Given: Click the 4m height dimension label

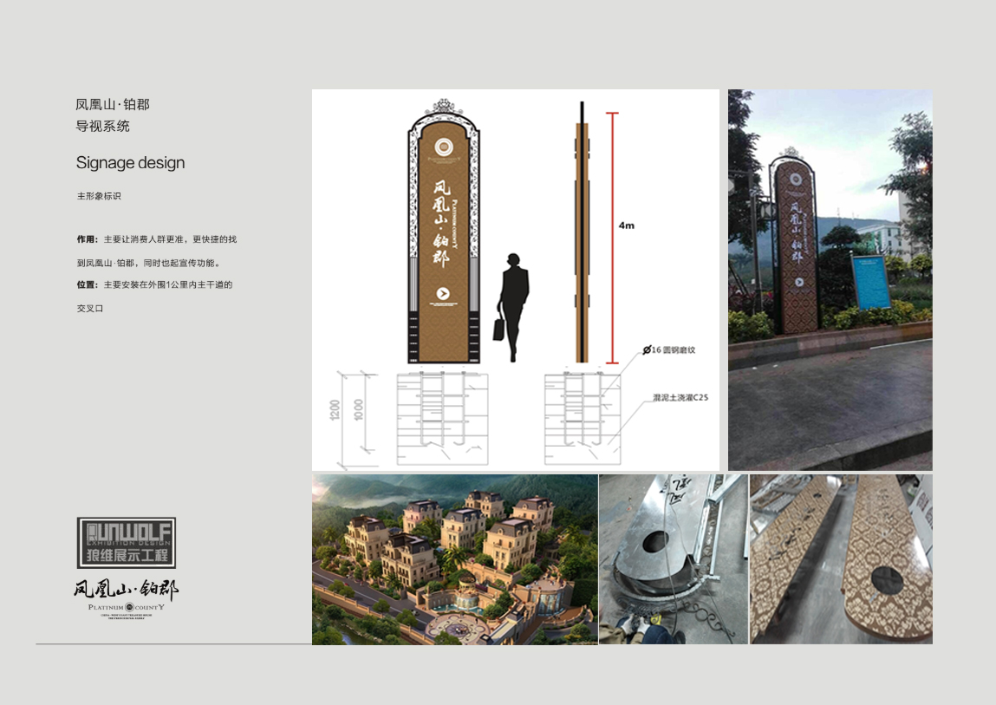Looking at the screenshot, I should point(627,225).
